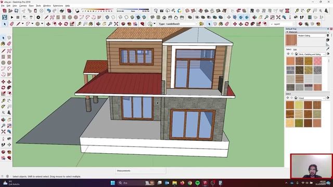This screenshot has width=333, height=187.
Task: Click the Undo arrow in top toolbar
Action: click(x=49, y=10)
